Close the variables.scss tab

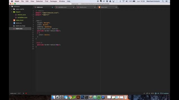74,7
